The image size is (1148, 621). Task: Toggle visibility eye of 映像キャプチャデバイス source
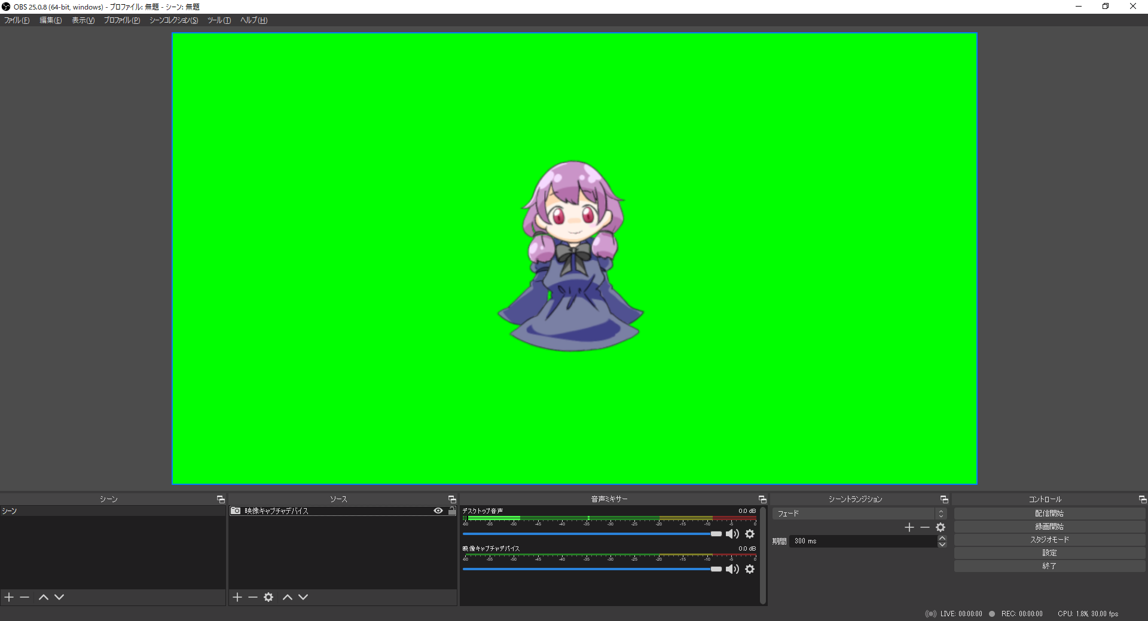[x=438, y=511]
